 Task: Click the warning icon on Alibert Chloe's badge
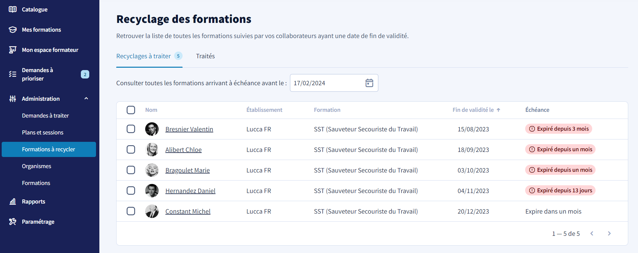pyautogui.click(x=532, y=149)
